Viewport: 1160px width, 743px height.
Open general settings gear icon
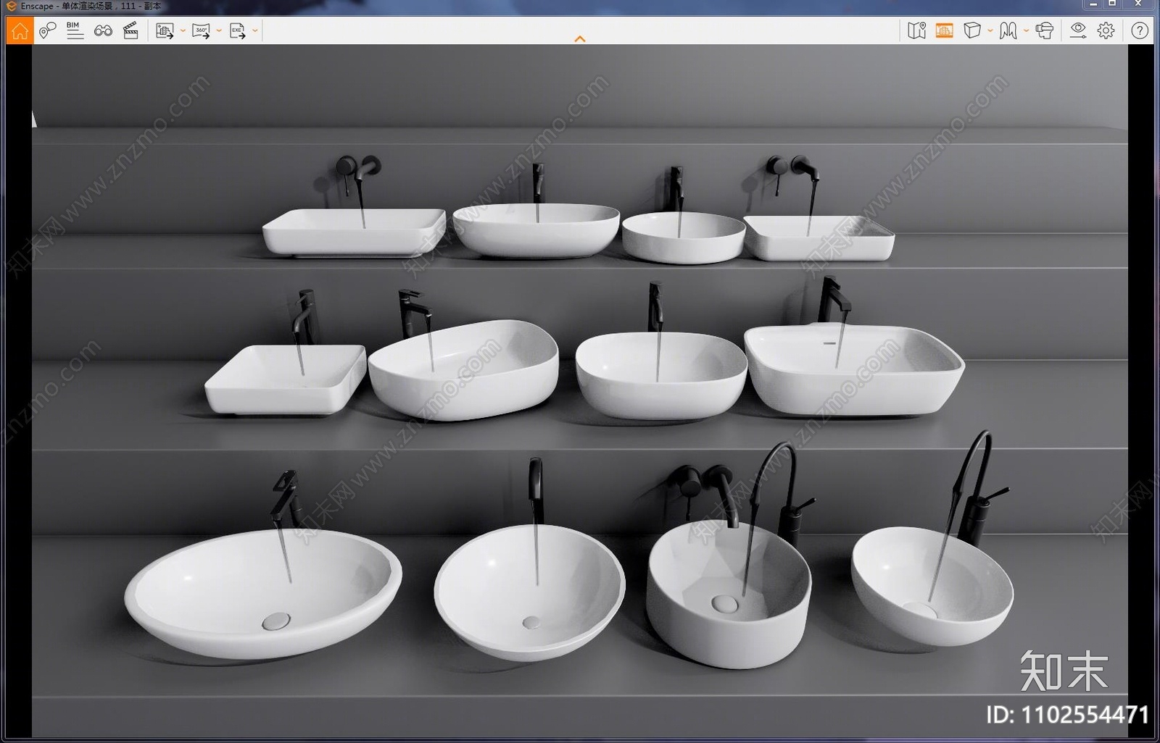1106,30
